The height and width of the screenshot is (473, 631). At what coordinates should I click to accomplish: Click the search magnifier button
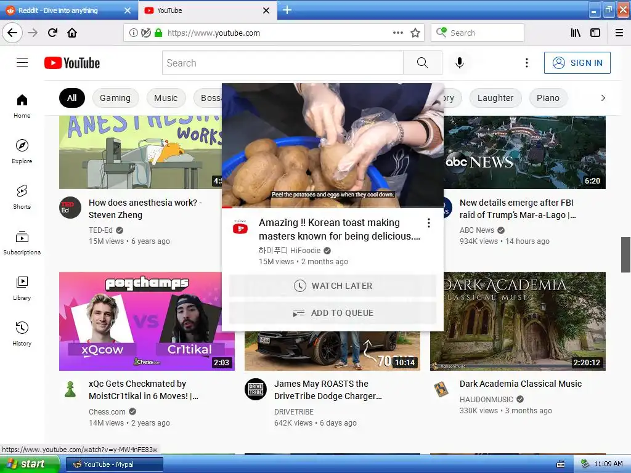click(423, 63)
